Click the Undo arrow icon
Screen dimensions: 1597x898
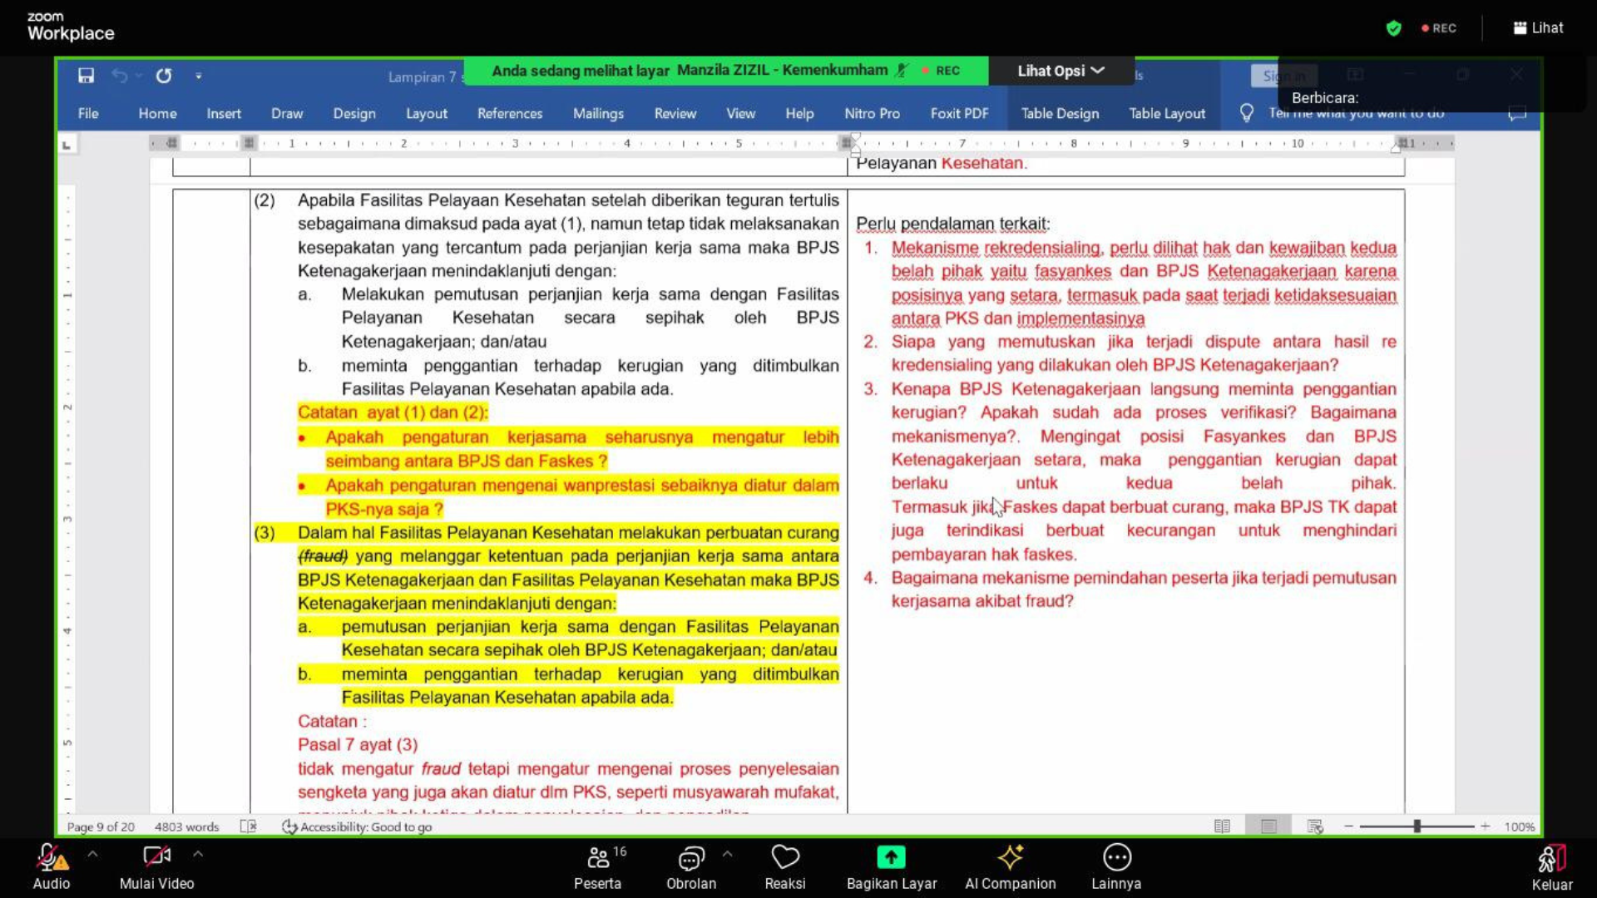pyautogui.click(x=120, y=76)
